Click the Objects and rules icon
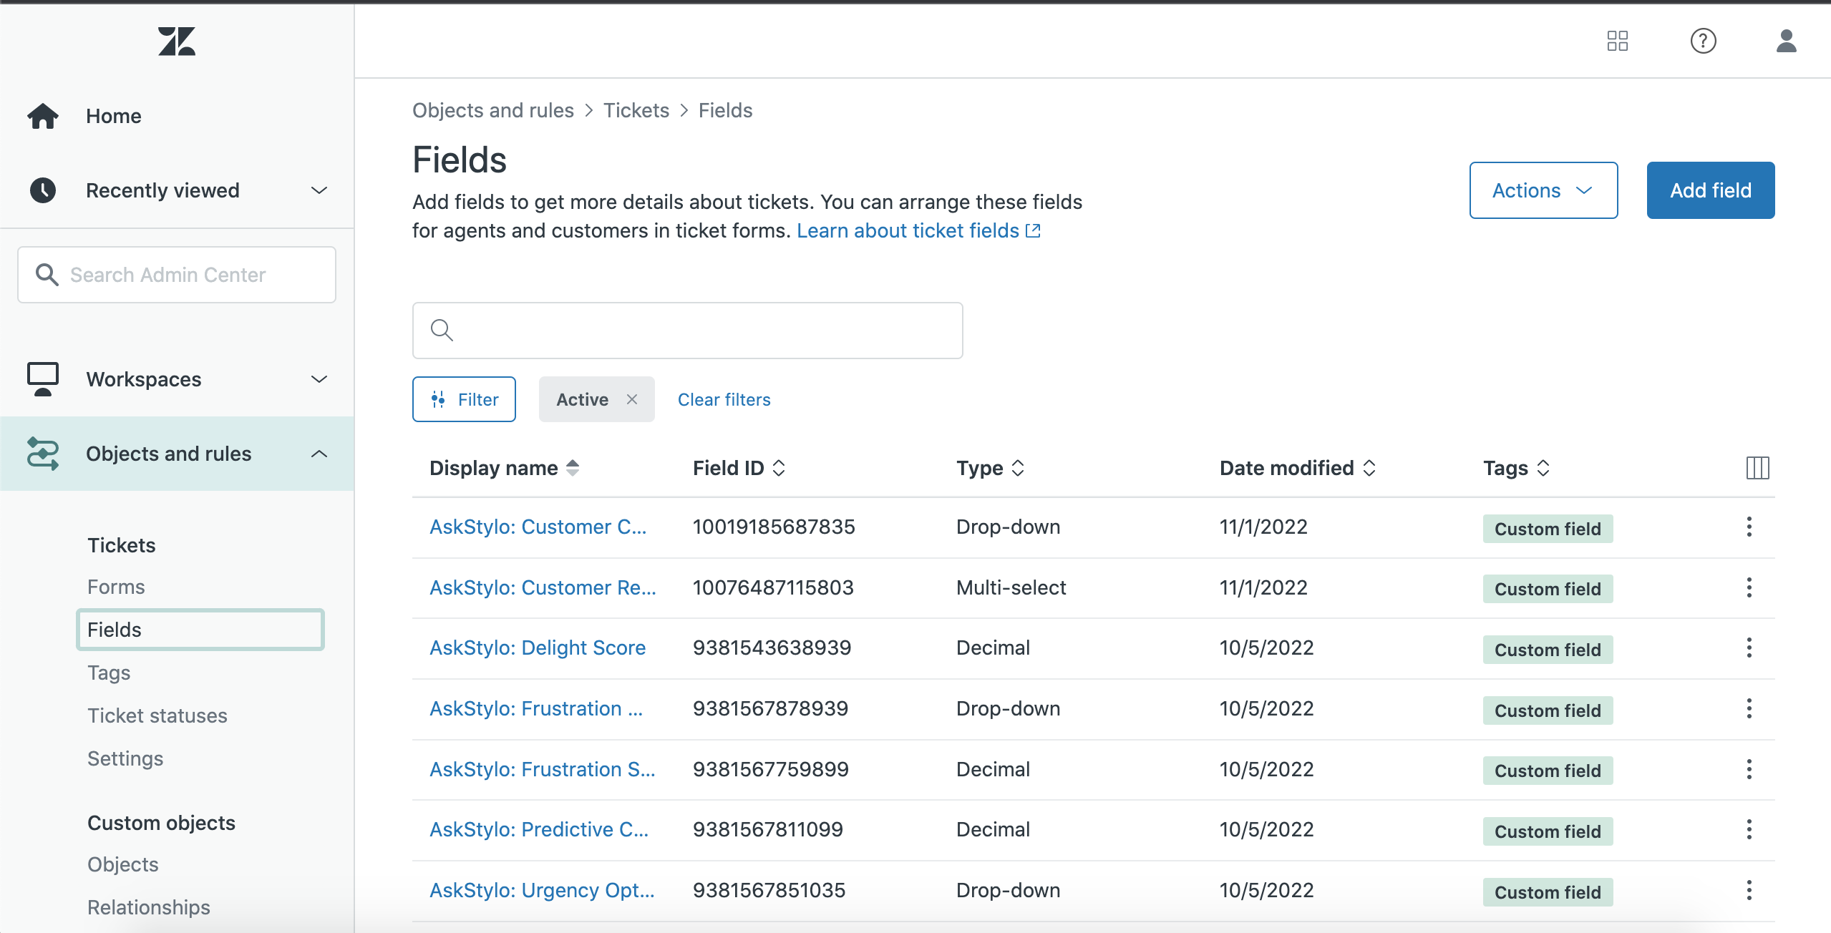This screenshot has height=933, width=1831. click(43, 454)
